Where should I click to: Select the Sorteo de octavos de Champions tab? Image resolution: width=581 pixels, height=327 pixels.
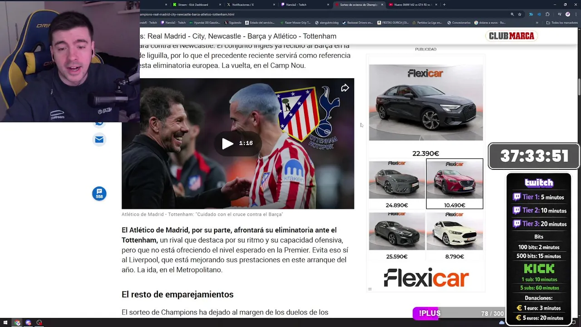359,5
